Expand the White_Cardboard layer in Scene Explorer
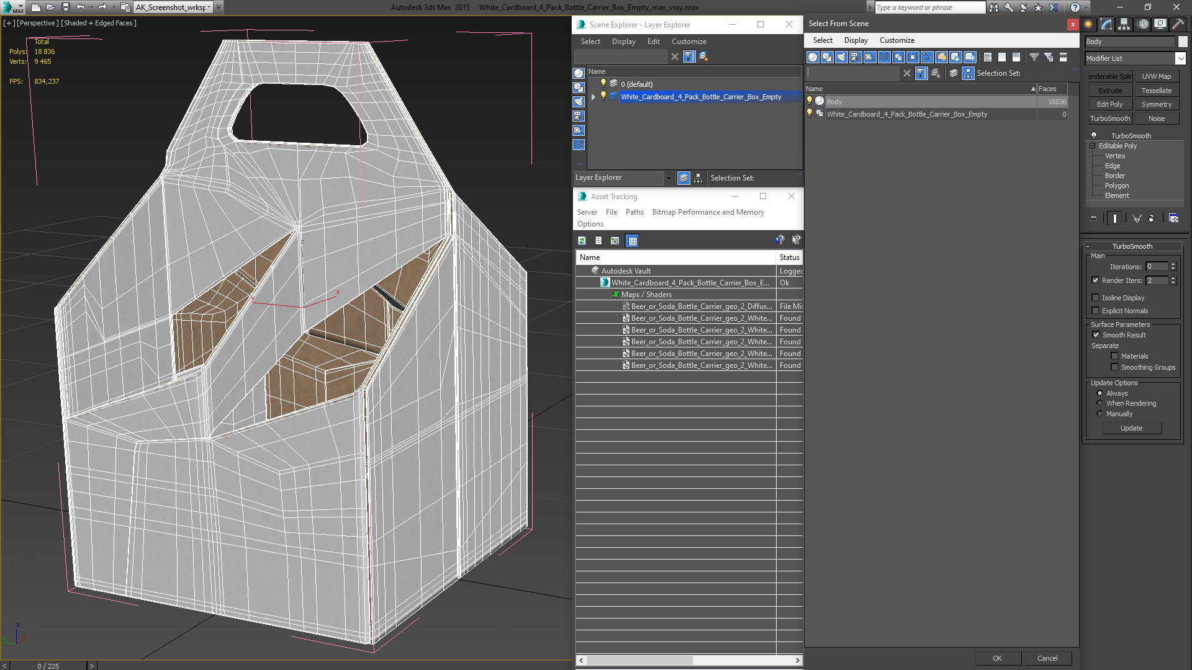 594,97
